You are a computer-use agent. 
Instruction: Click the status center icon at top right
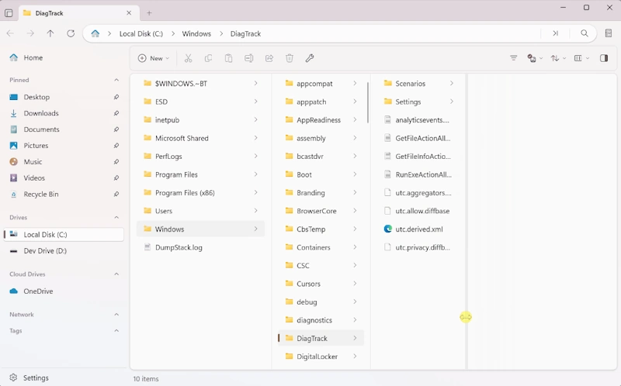(x=609, y=33)
